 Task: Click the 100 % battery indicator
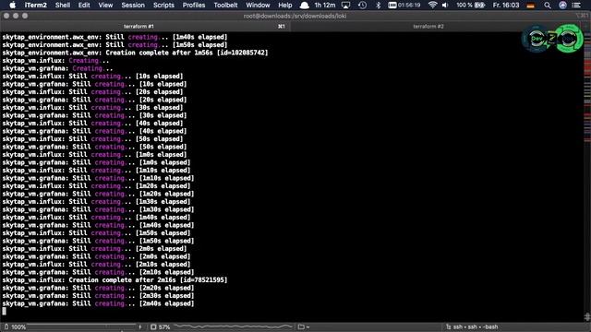[470, 6]
